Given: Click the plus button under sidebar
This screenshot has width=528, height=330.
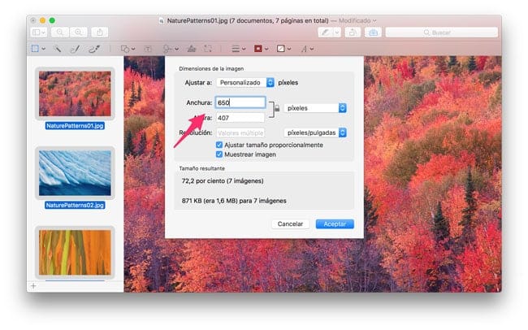Looking at the screenshot, I should click(33, 286).
